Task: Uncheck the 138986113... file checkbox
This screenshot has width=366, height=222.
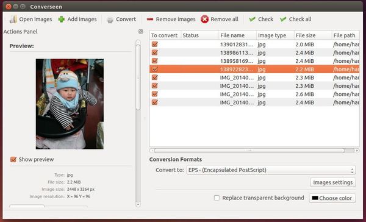Action: [x=155, y=52]
